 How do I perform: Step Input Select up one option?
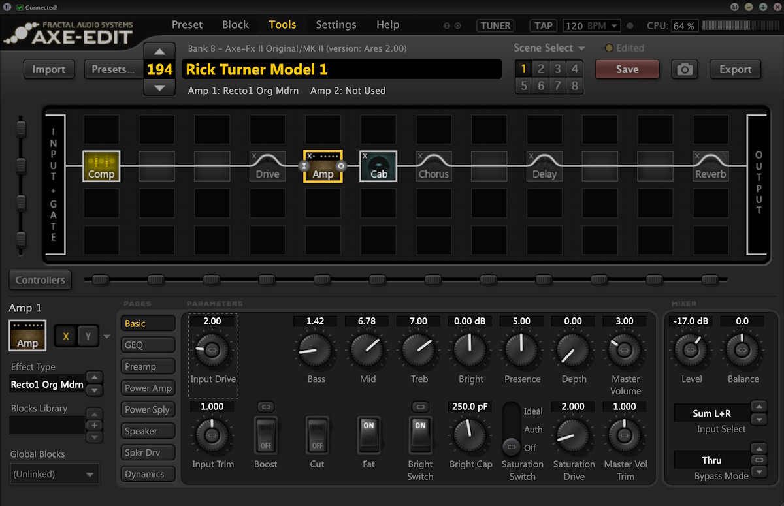click(x=759, y=407)
